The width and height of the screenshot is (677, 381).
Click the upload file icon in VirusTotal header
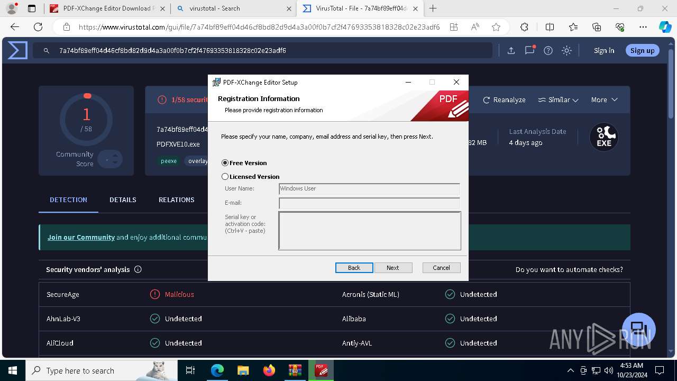(511, 50)
